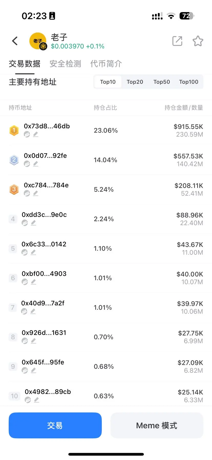Open holder address 0xbf00...4903

click(x=44, y=274)
